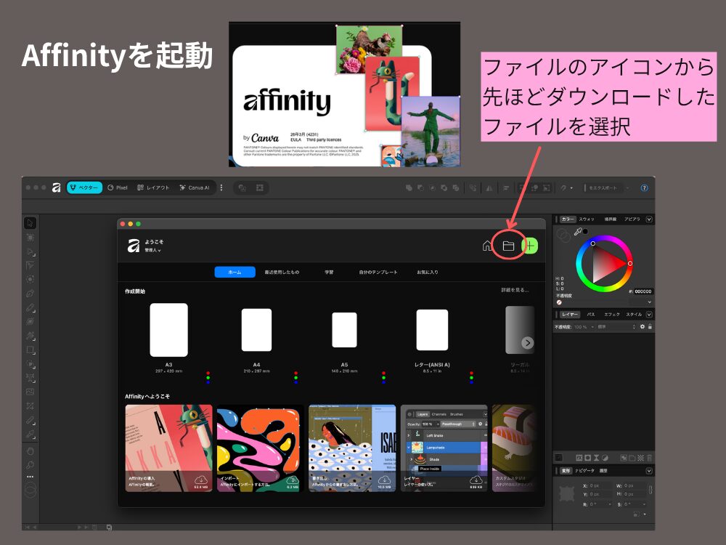Switch to the レイアウト studio

tap(154, 187)
